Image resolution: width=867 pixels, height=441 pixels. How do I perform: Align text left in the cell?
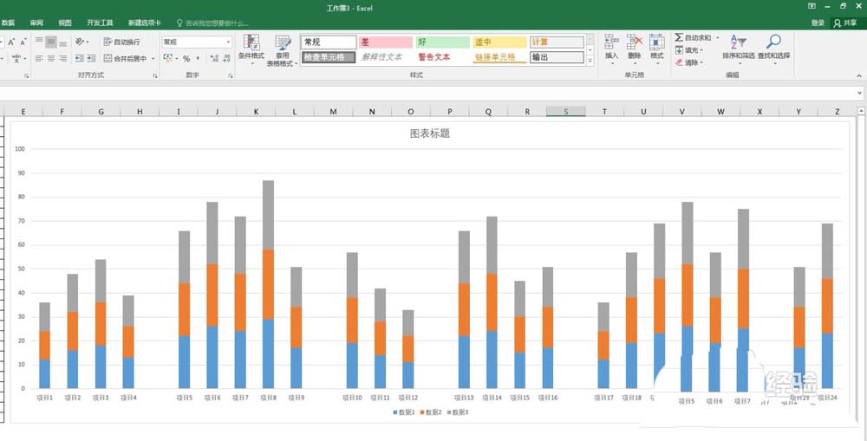coord(39,58)
